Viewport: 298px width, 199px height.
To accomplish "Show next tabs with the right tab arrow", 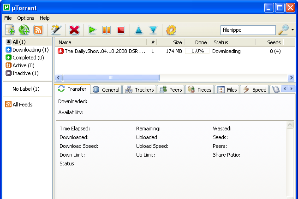I will tap(292, 88).
